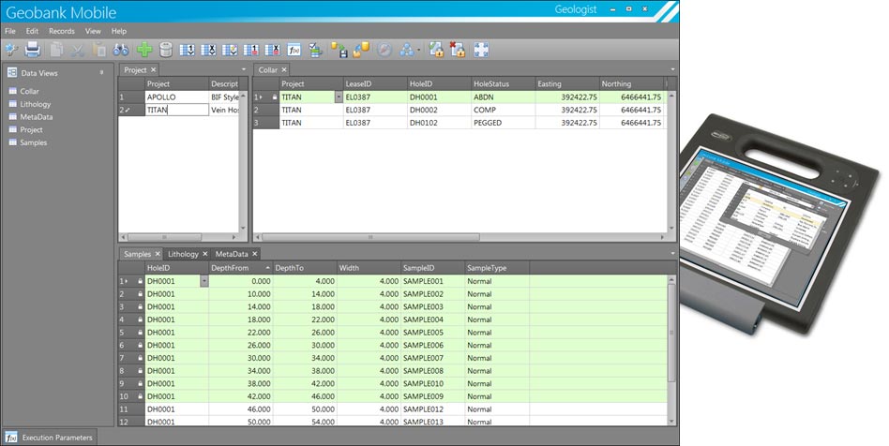The height and width of the screenshot is (446, 889).
Task: Click the Project panel horizontal scrollbar
Action: click(165, 237)
